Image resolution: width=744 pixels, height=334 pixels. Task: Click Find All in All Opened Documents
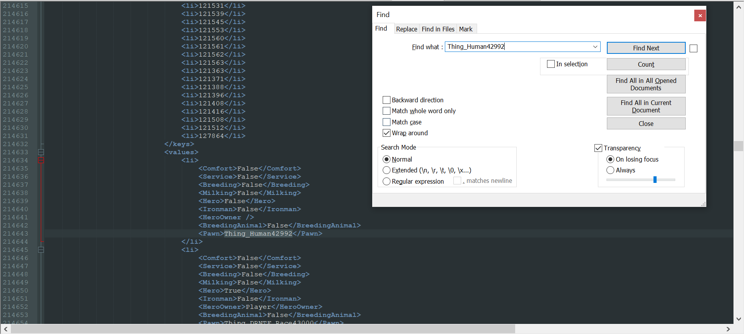point(646,84)
